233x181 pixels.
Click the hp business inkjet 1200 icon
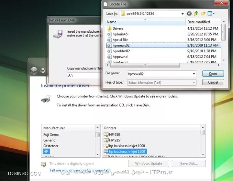(106, 151)
